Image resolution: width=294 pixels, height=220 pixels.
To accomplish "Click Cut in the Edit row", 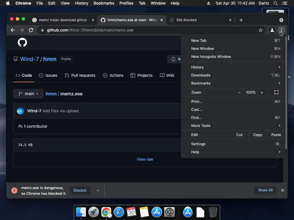I will tap(239, 135).
